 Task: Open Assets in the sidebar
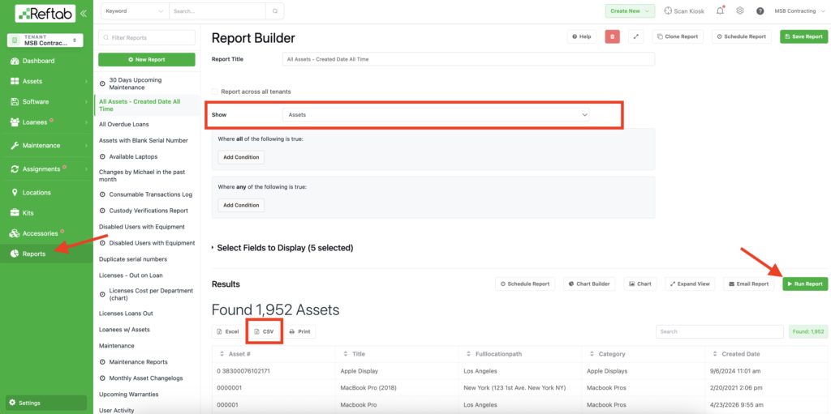32,82
